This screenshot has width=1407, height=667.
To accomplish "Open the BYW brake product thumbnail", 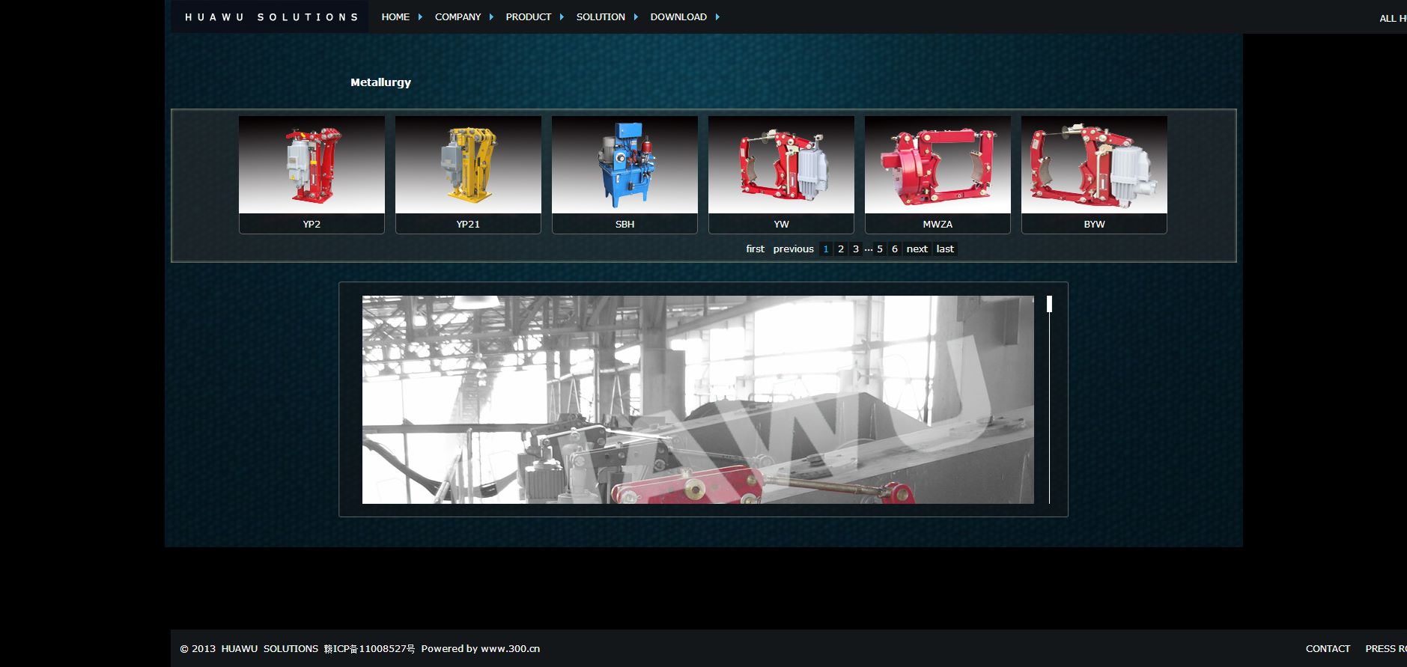I will tap(1094, 165).
